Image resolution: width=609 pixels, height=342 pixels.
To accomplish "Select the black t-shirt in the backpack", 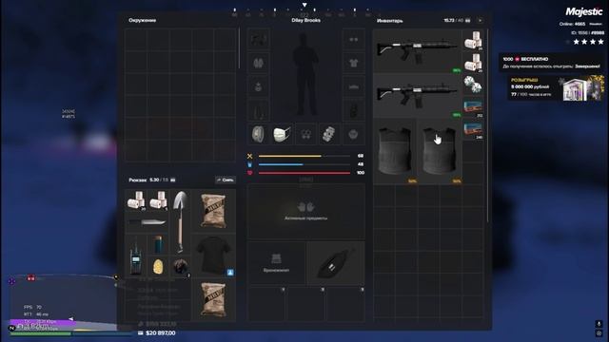I will coord(213,256).
